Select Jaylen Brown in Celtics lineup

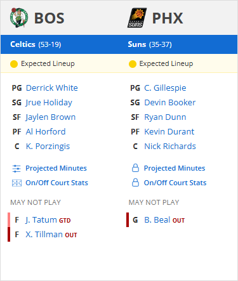click(x=51, y=117)
